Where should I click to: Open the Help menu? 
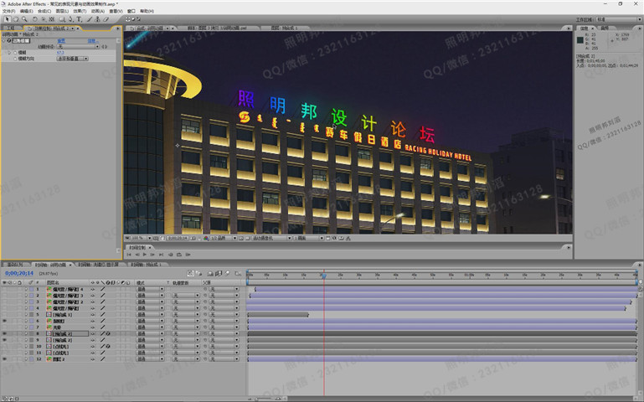[x=147, y=11]
